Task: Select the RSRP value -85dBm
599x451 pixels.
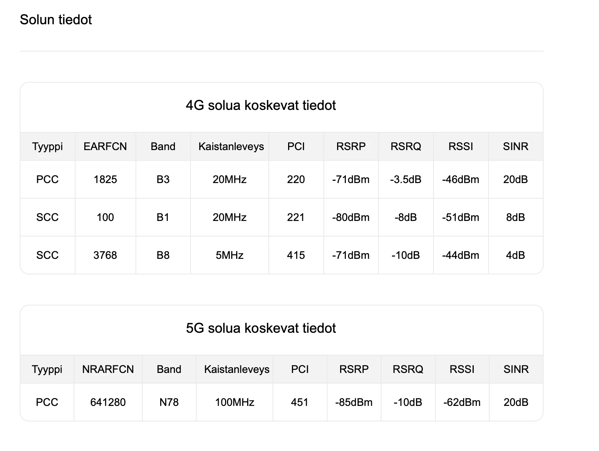Action: [354, 402]
